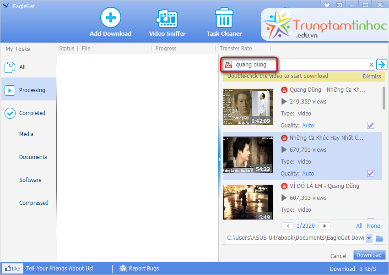Click the title Quang Dũng - Những Ca Kh...
Screen dimensions: 389x275
point(327,90)
